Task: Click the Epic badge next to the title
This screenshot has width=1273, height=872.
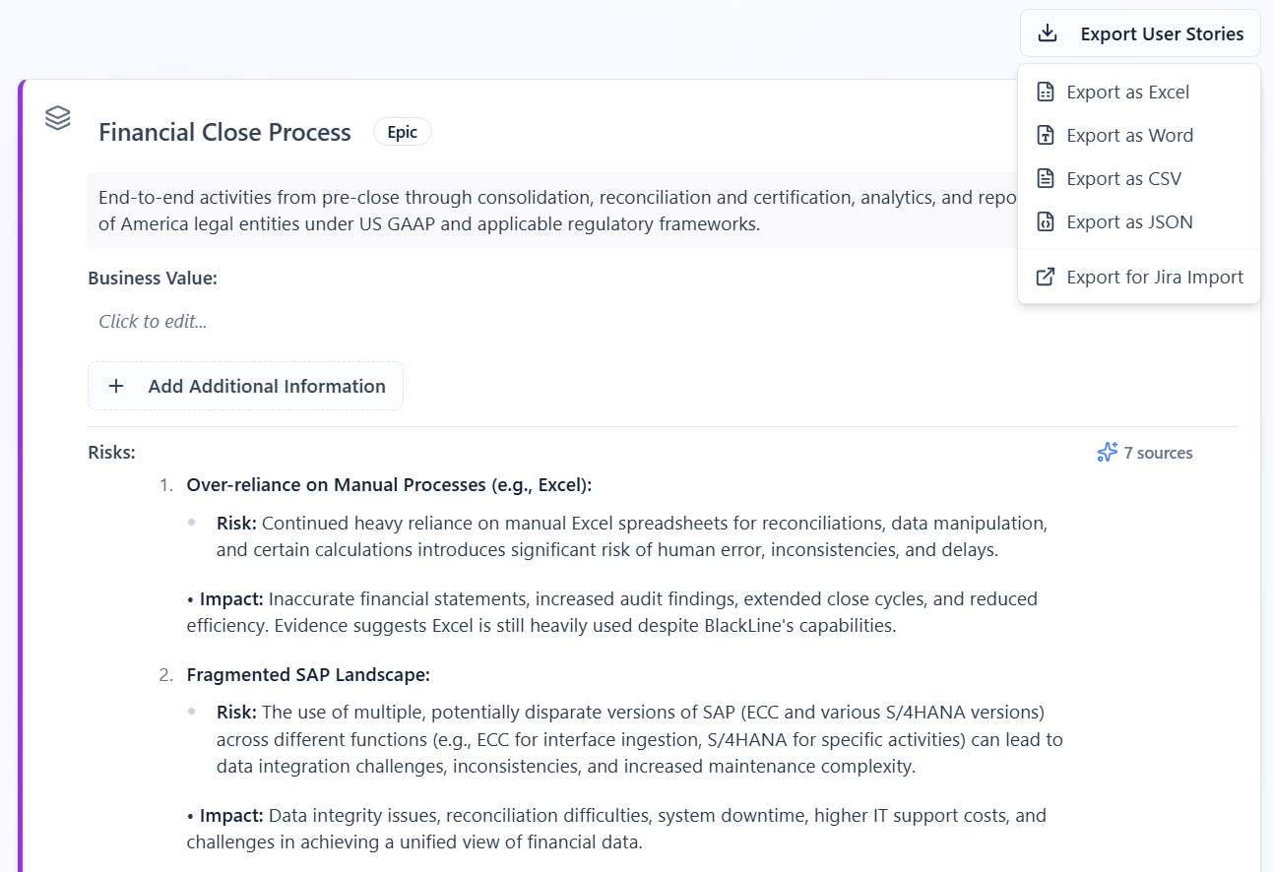Action: tap(402, 131)
